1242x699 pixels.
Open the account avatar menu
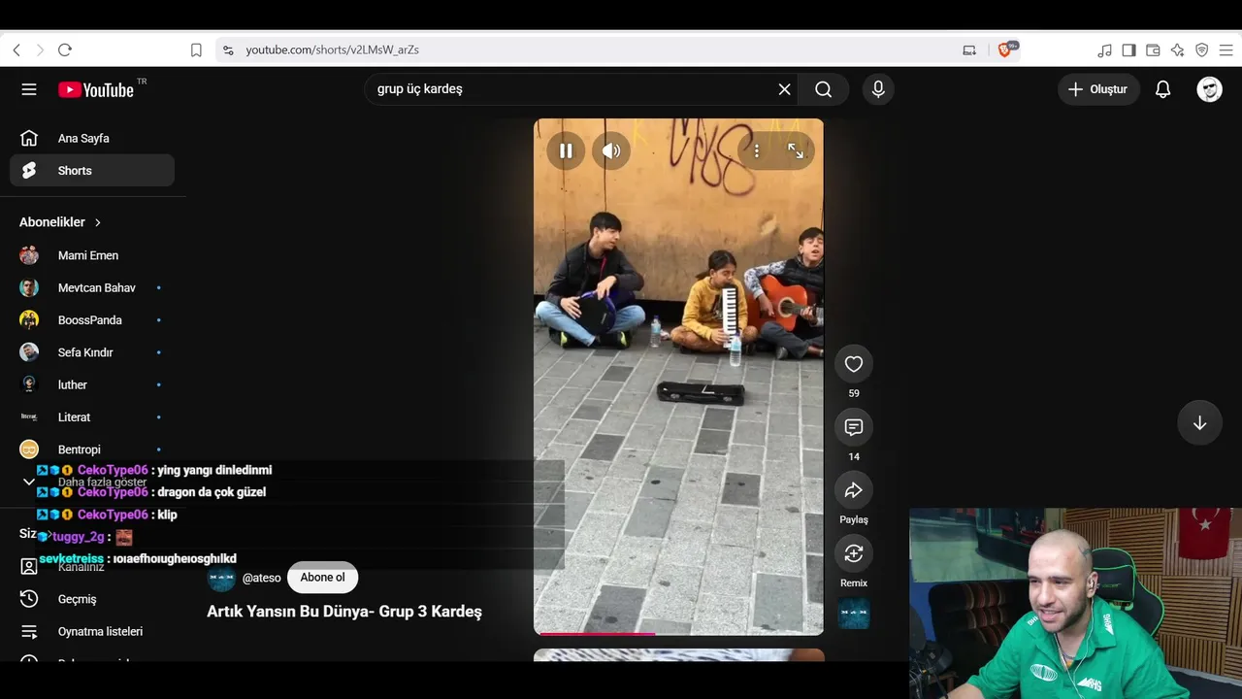(x=1209, y=89)
